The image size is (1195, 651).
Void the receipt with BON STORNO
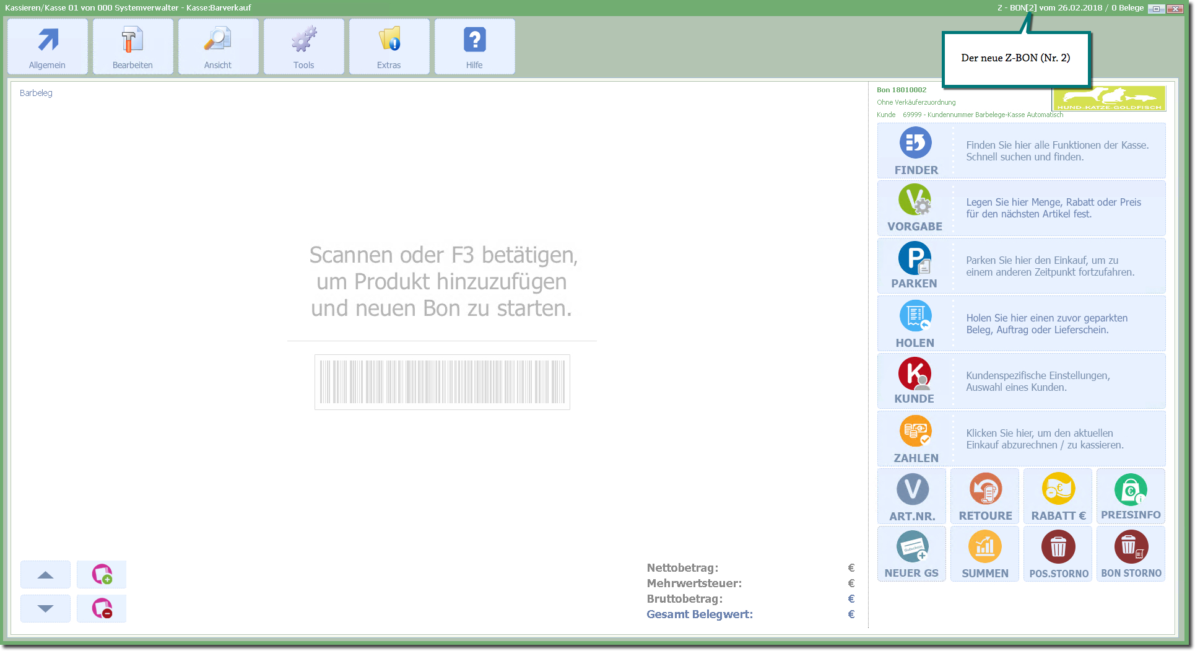[x=1131, y=554]
